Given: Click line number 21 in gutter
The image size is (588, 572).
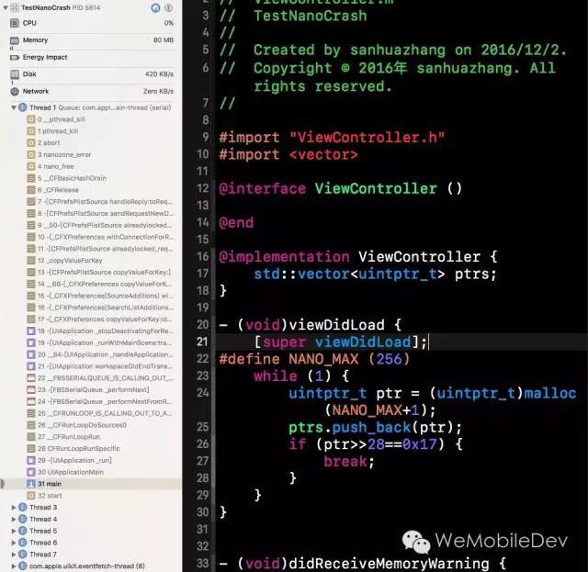Looking at the screenshot, I should point(202,342).
